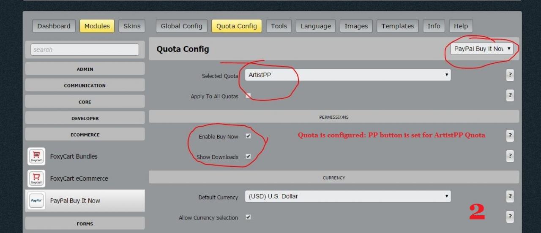Show help for Enable Buy Now
Image resolution: width=541 pixels, height=233 pixels.
[510, 135]
